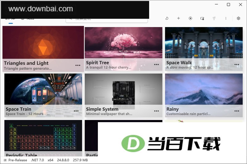
Task: Open options menu for Space Train
Action: coord(76,111)
